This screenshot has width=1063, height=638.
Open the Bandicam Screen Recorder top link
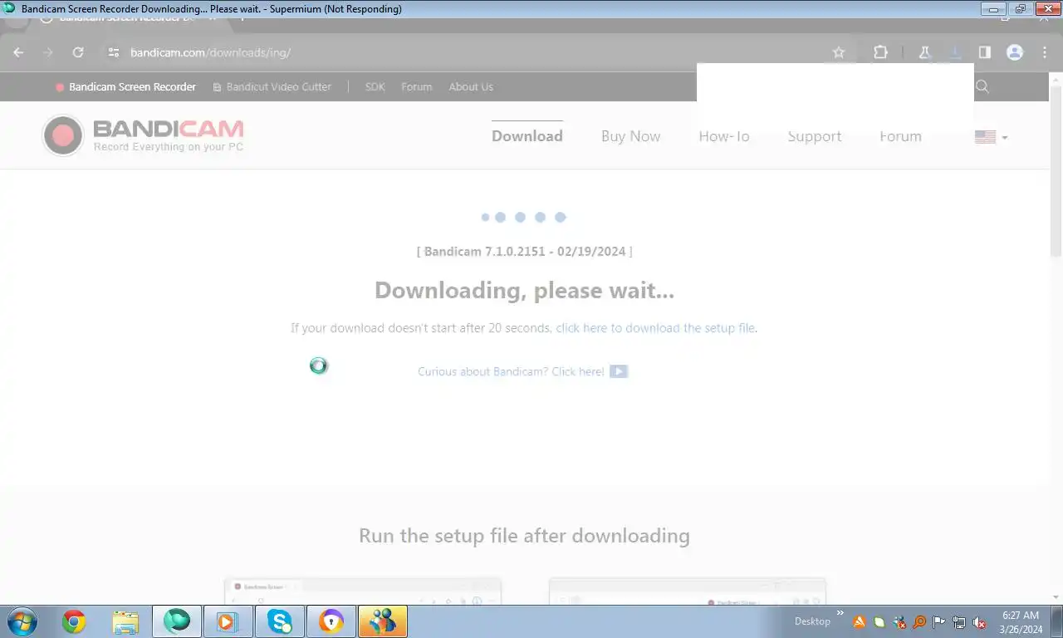[126, 86]
